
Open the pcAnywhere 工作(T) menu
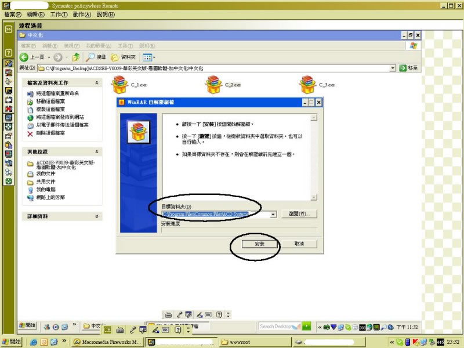coord(59,14)
